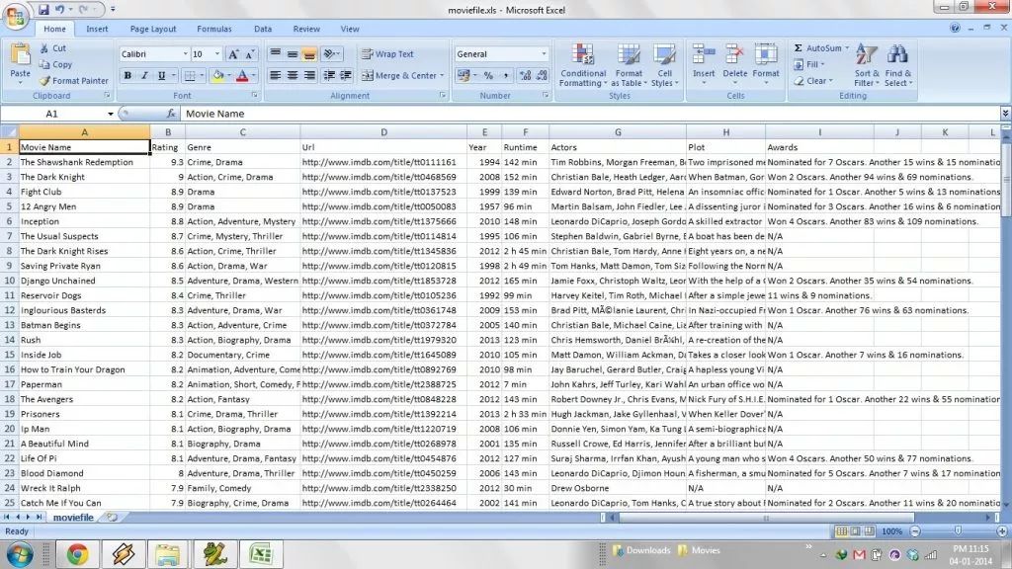Switch to Page Layout view in status bar

click(x=855, y=530)
